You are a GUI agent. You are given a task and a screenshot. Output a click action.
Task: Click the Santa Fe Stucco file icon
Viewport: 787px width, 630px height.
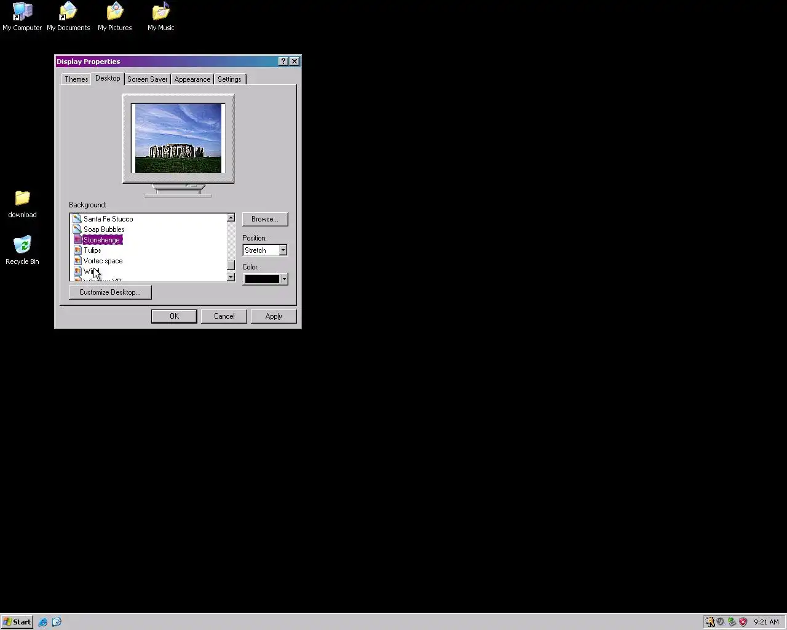[x=77, y=218]
